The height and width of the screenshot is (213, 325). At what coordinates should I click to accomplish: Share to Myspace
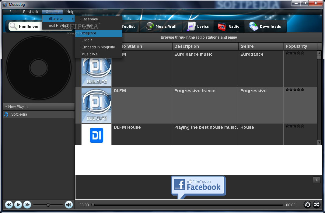click(99, 33)
